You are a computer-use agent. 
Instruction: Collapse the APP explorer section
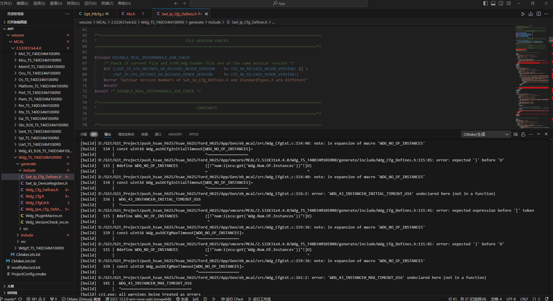(x=37, y=29)
